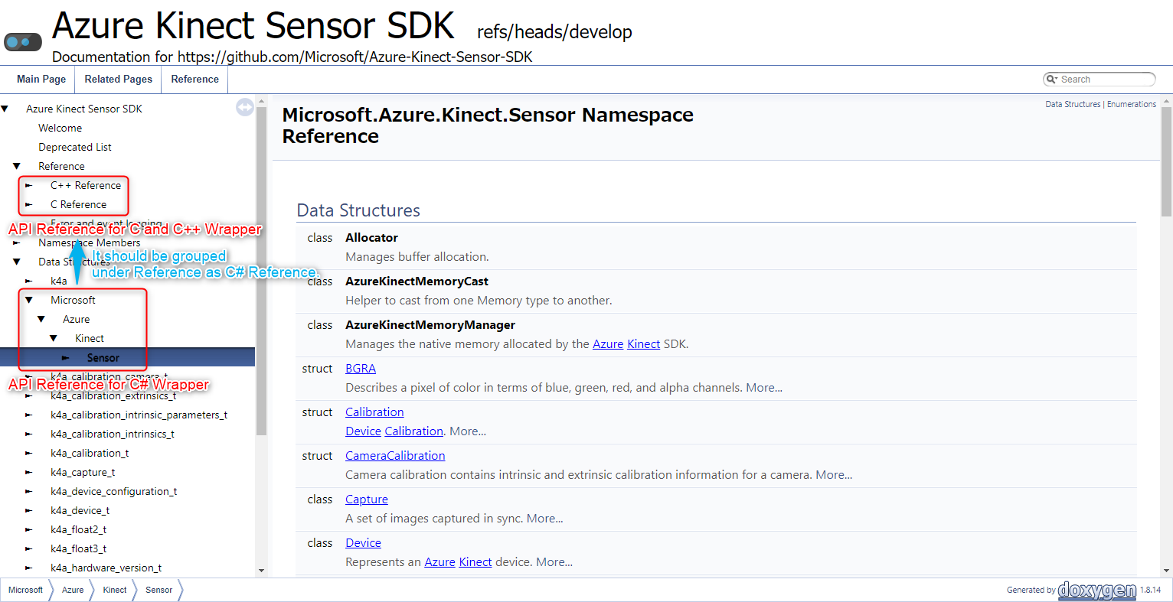
Task: Click the doxygen logo in the footer
Action: [x=1096, y=589]
